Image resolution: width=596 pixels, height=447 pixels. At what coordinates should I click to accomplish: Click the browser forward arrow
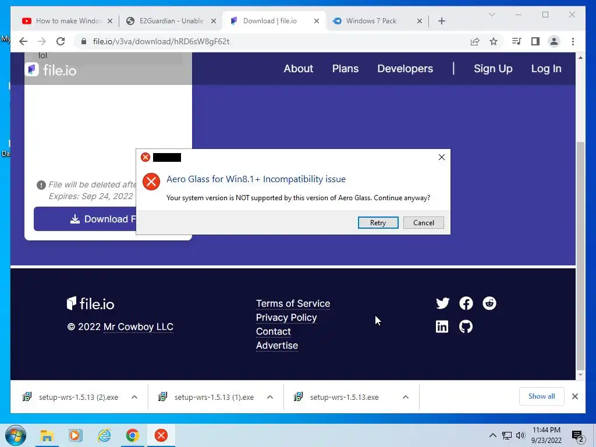pos(42,41)
